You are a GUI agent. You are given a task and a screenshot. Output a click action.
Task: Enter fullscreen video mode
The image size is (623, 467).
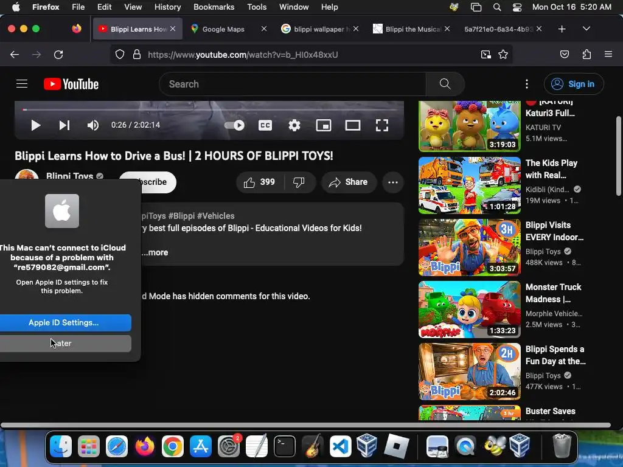pyautogui.click(x=382, y=125)
